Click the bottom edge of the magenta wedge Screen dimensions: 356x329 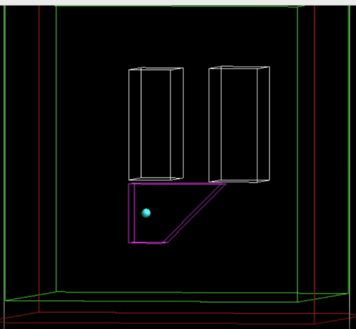tap(147, 242)
